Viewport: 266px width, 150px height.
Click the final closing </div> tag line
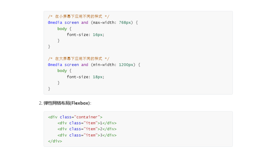tap(55, 141)
